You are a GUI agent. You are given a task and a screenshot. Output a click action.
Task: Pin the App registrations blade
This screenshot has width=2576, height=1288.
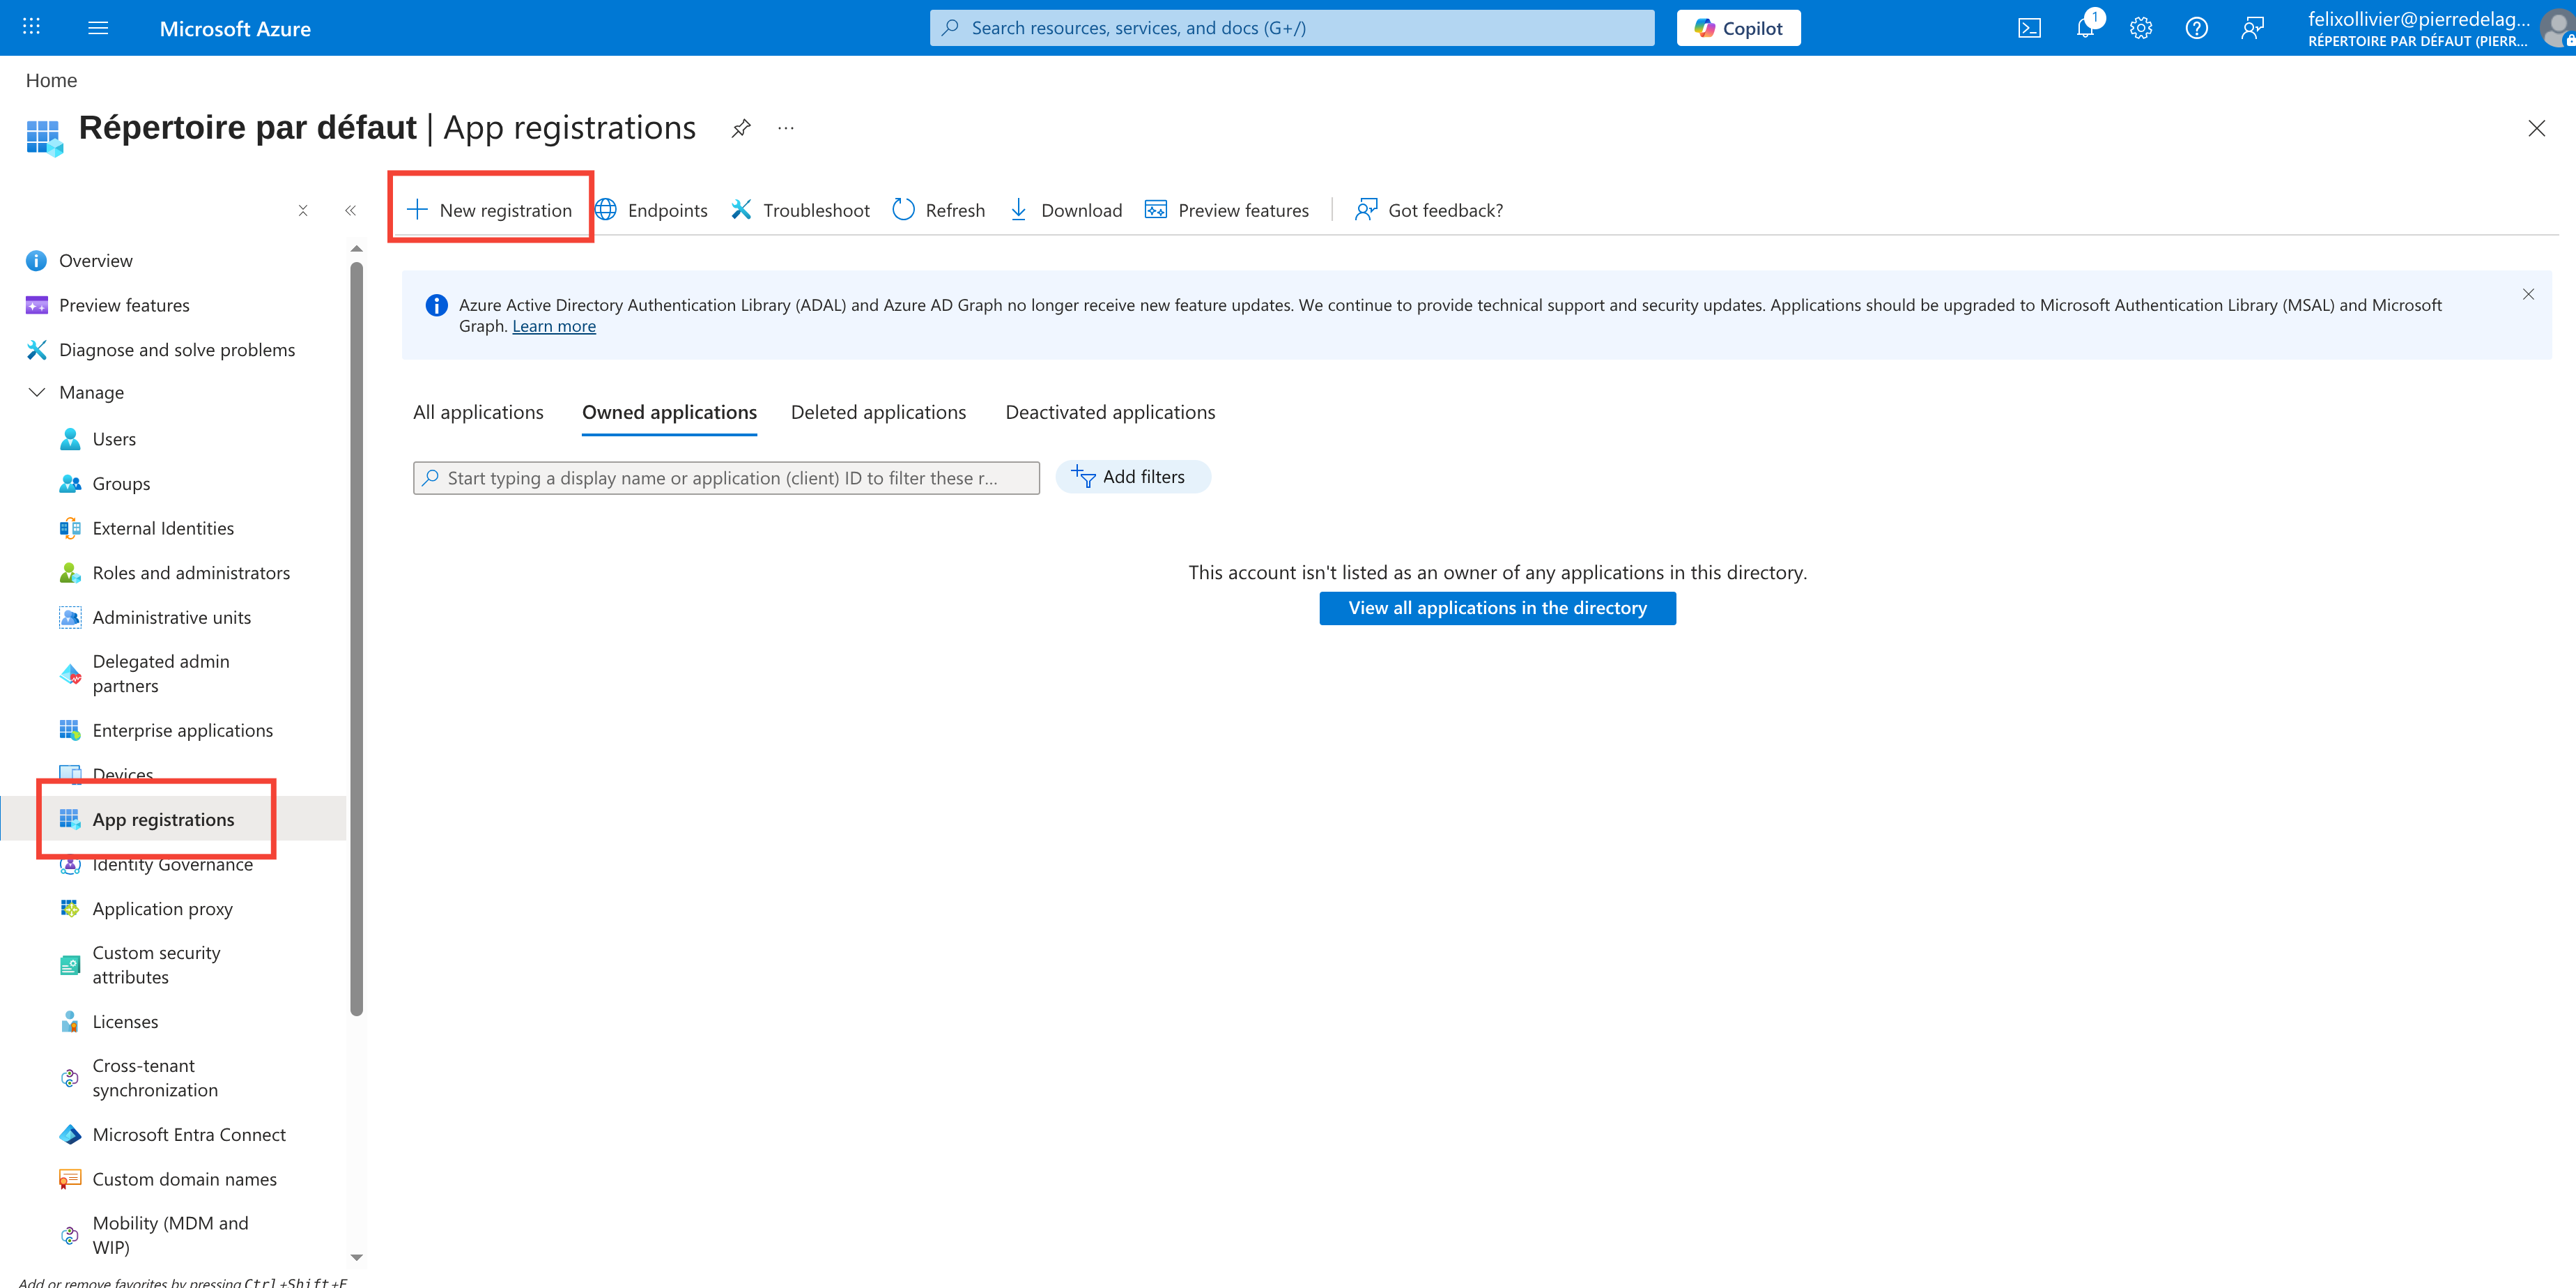pyautogui.click(x=741, y=128)
